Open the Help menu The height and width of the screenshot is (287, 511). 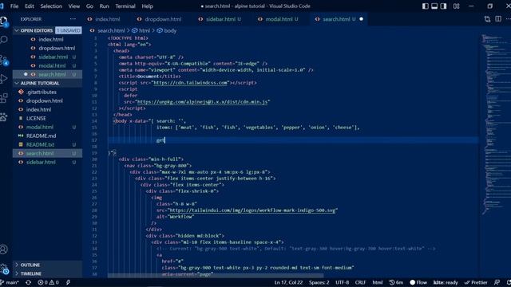[x=147, y=6]
